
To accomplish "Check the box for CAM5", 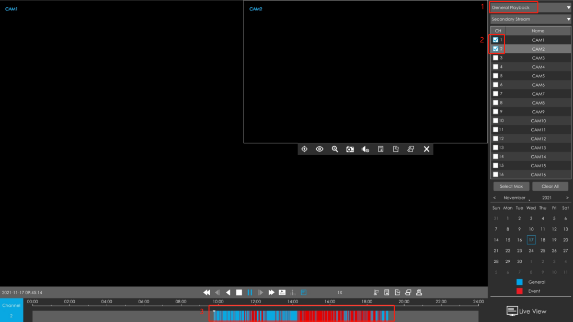I will [x=496, y=76].
